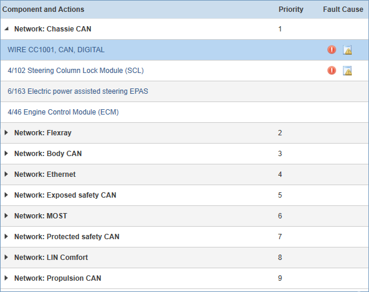Open warning document icon for WIRE CC1001
This screenshot has height=292, width=369.
coord(347,50)
